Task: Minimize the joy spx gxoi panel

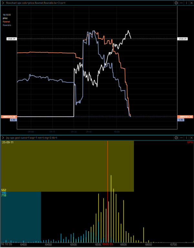Action: [181, 138]
